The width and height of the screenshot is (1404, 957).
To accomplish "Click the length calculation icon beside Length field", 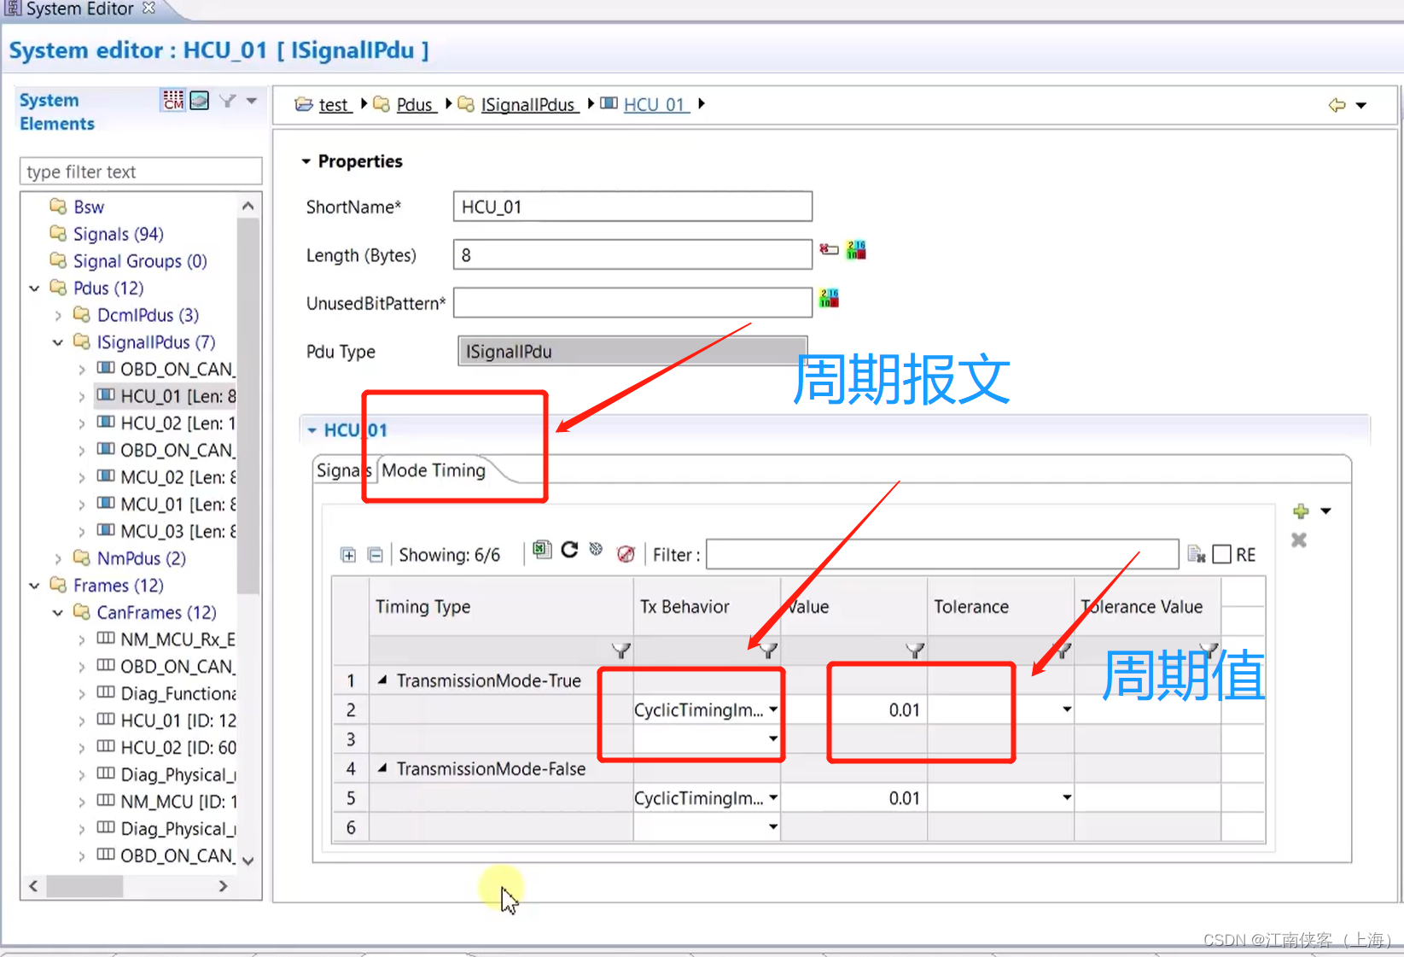I will pos(829,249).
